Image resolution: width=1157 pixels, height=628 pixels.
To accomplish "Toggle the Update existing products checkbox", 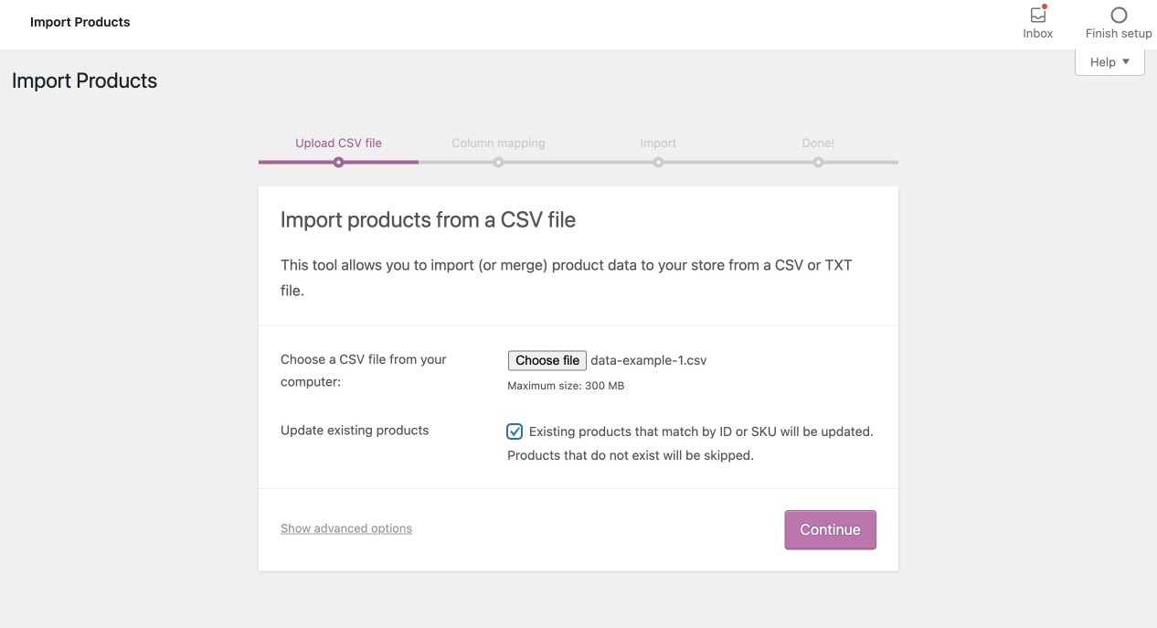I will point(515,431).
